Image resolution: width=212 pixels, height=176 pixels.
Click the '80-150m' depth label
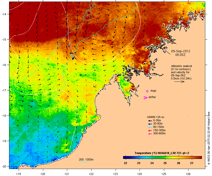pos(158,127)
